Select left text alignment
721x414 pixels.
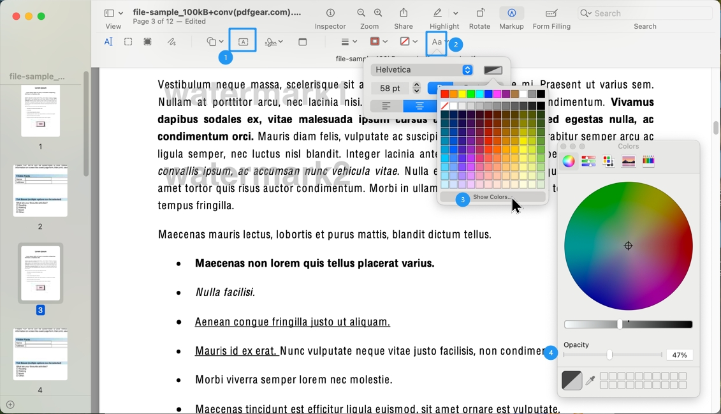386,106
